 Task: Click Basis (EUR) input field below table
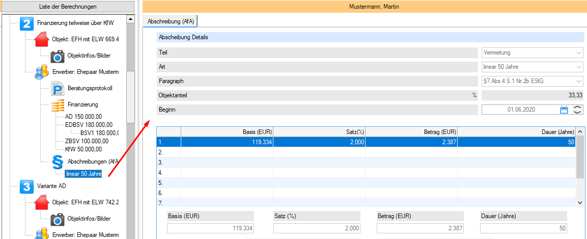click(x=211, y=228)
